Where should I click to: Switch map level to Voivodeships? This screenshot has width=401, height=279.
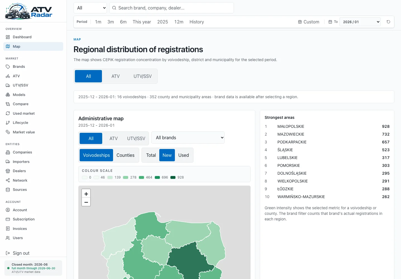click(x=96, y=155)
